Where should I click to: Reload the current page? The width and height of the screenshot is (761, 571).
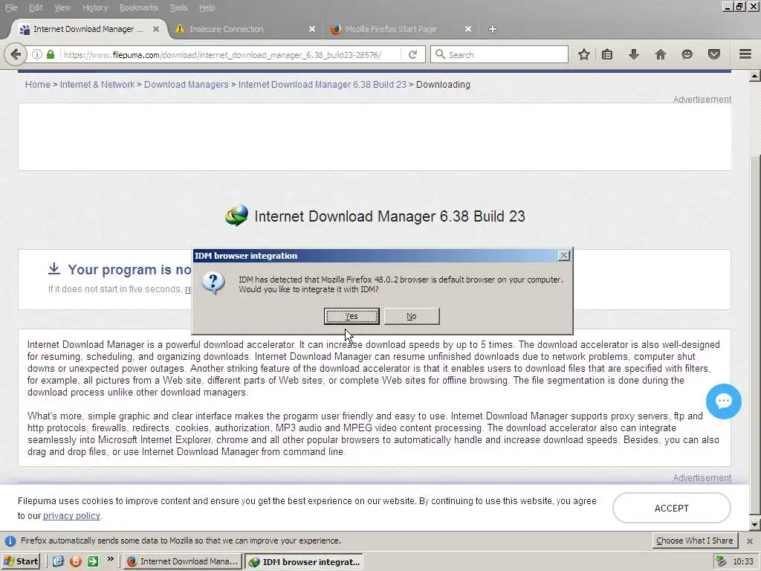[413, 54]
